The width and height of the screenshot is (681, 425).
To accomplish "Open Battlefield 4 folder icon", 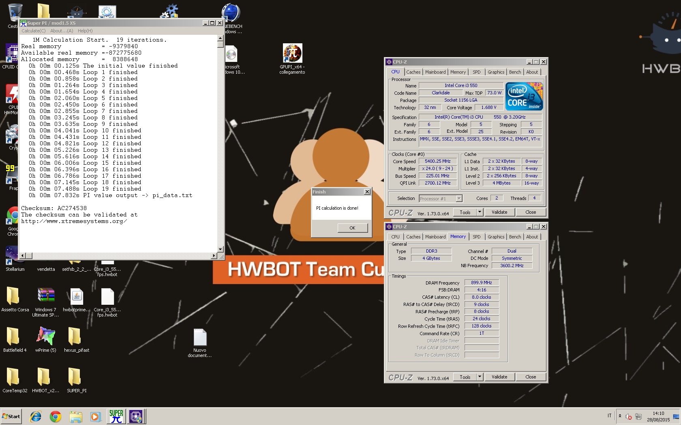I will pyautogui.click(x=15, y=340).
